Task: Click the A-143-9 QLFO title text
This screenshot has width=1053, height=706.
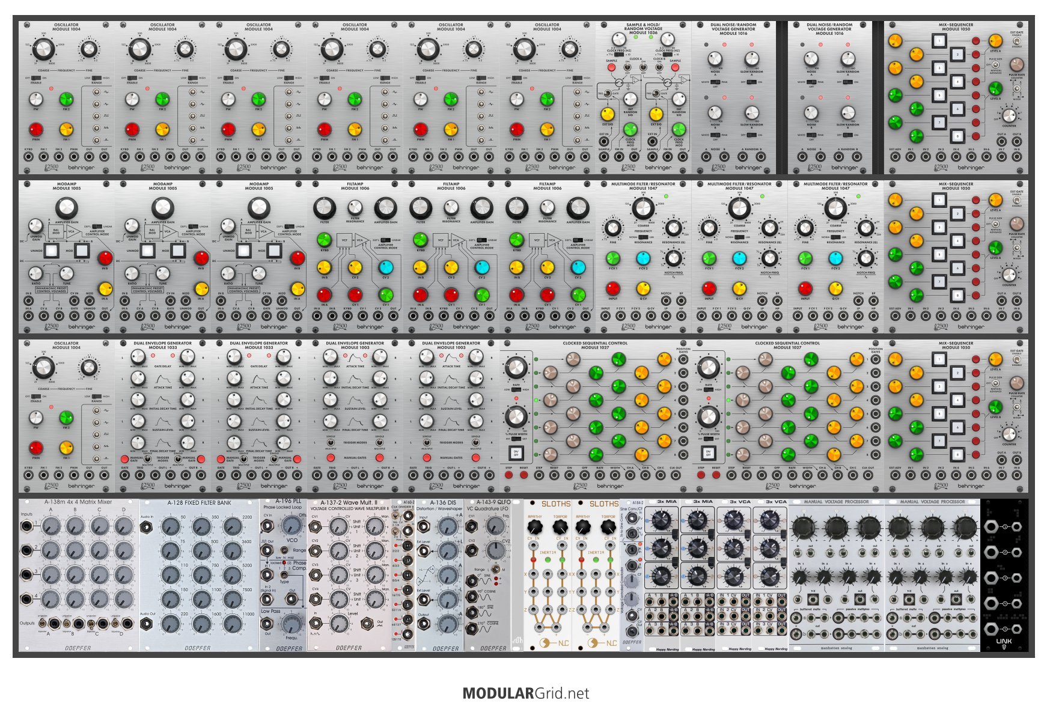Action: (493, 503)
